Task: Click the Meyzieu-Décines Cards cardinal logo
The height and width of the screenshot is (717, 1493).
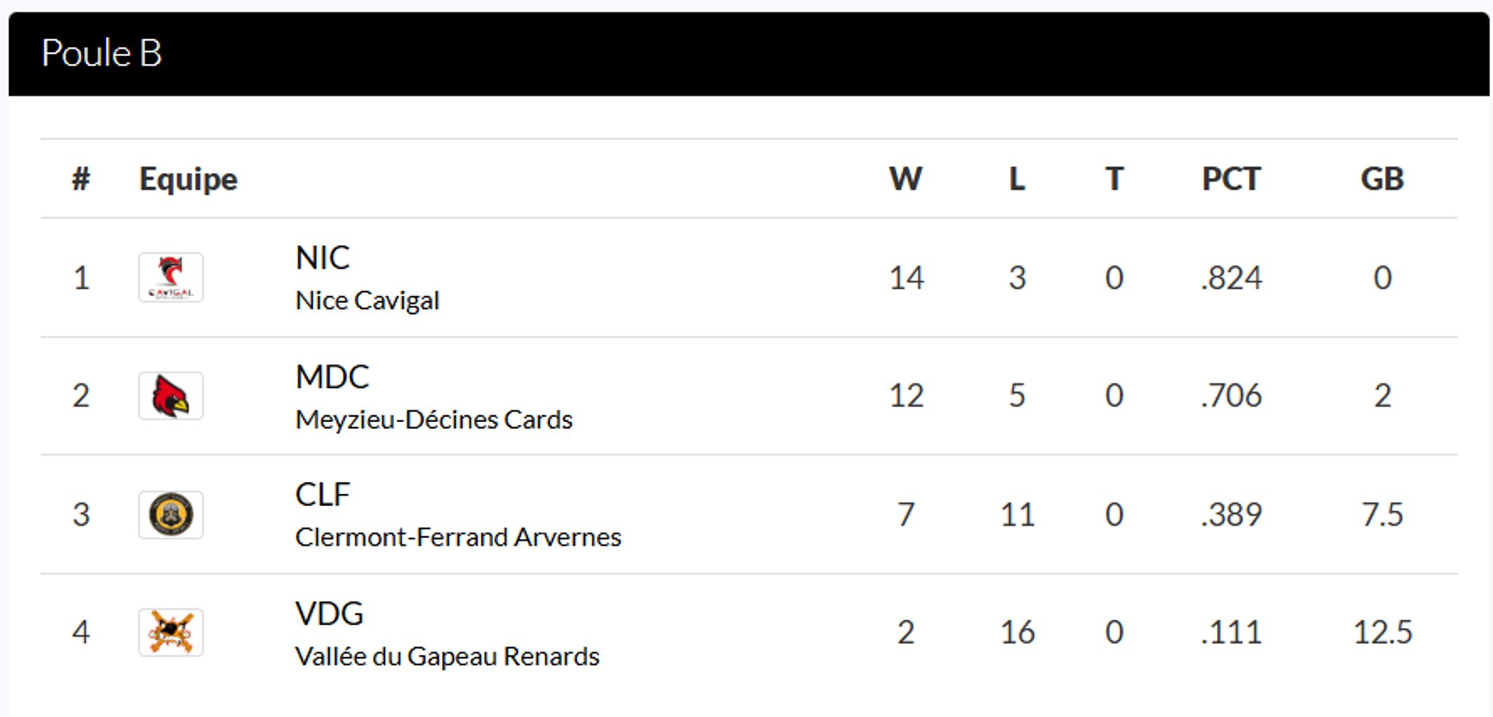Action: tap(170, 396)
